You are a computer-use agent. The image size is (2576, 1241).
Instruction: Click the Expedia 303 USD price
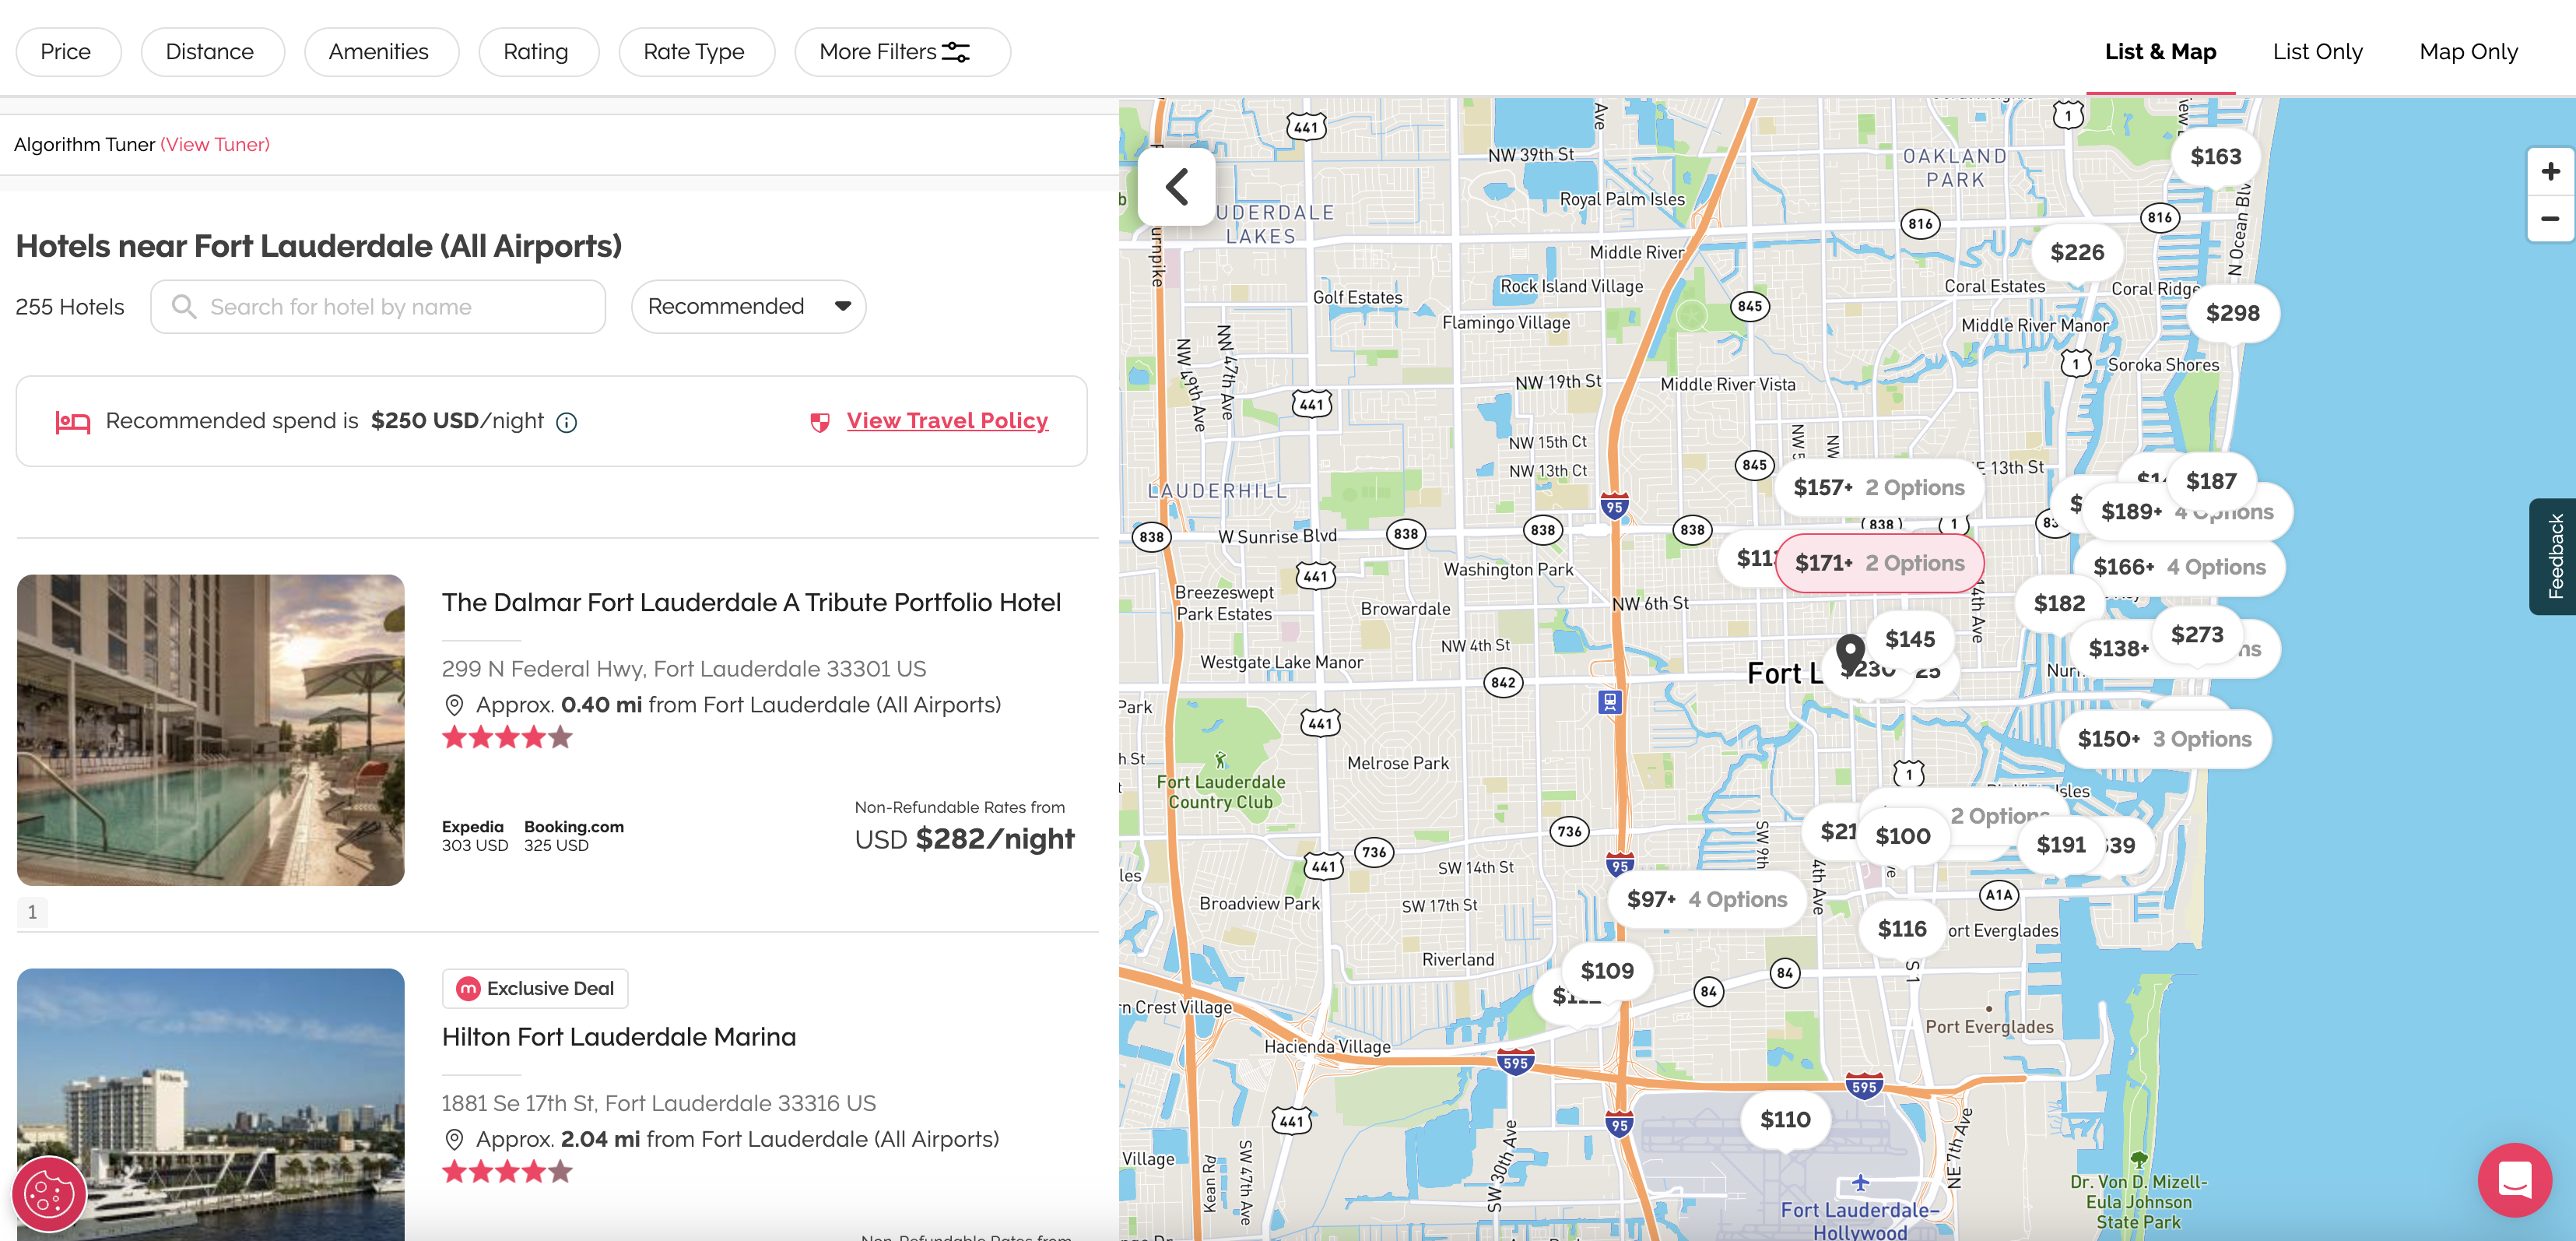[475, 836]
